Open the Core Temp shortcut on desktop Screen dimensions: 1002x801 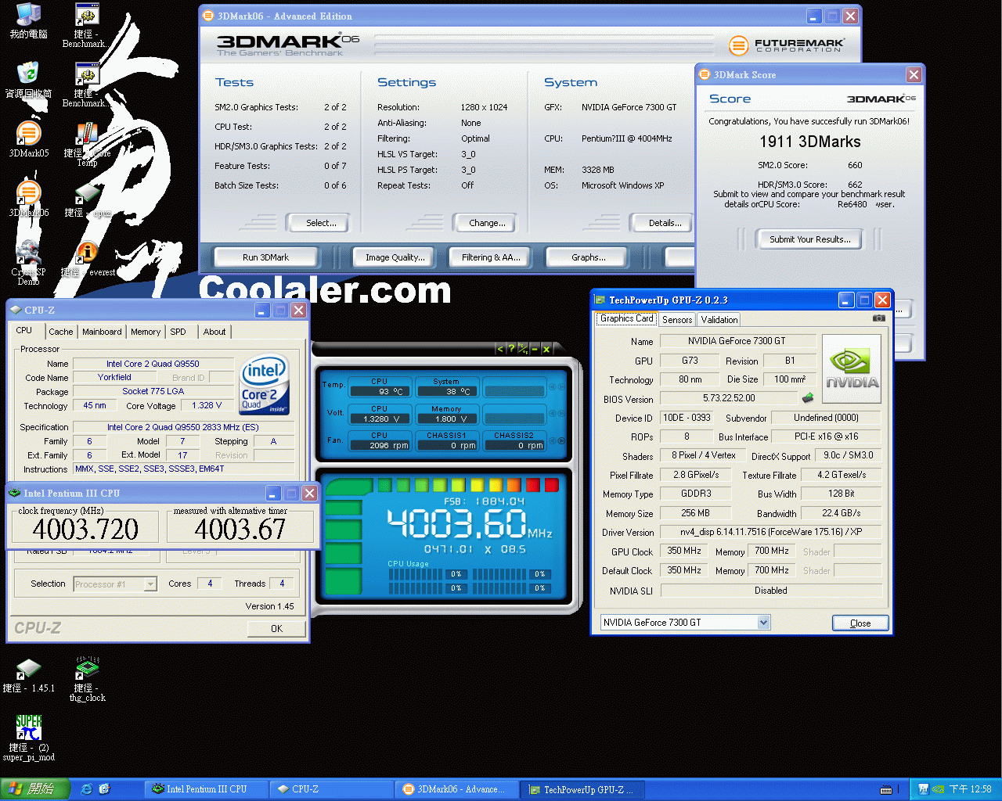pos(87,144)
